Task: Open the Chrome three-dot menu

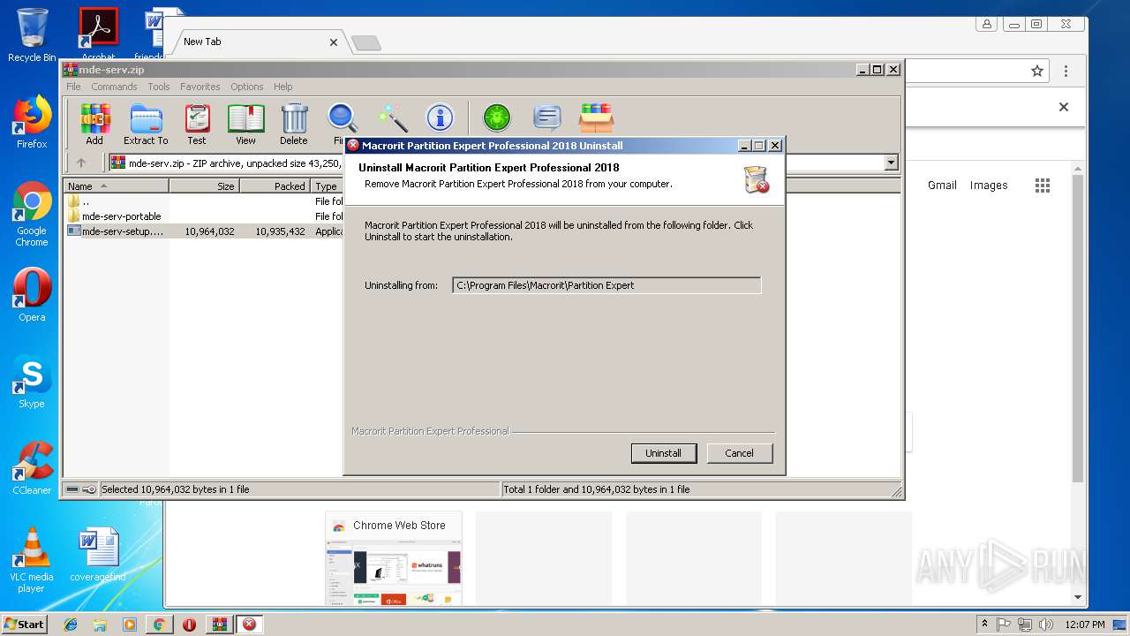Action: [1066, 72]
